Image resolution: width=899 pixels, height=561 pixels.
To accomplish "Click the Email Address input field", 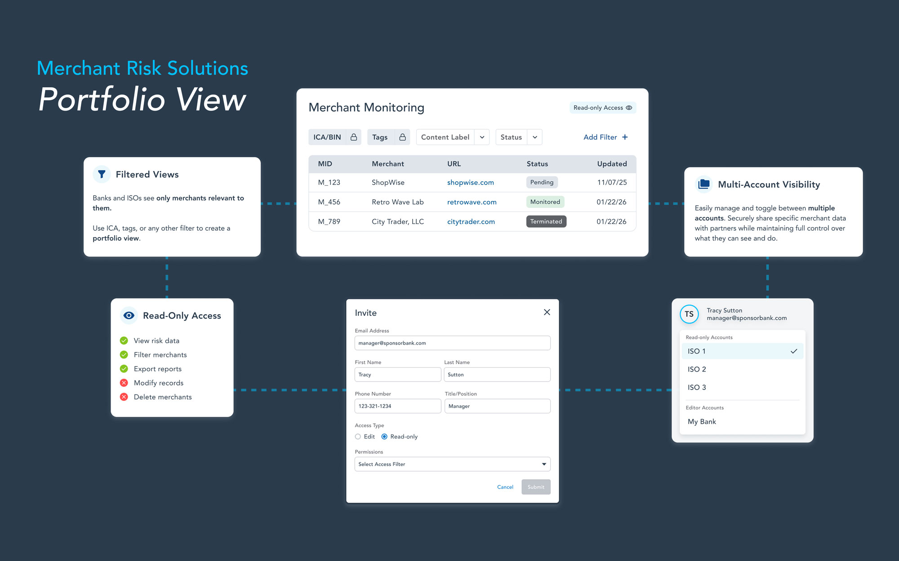I will click(452, 343).
